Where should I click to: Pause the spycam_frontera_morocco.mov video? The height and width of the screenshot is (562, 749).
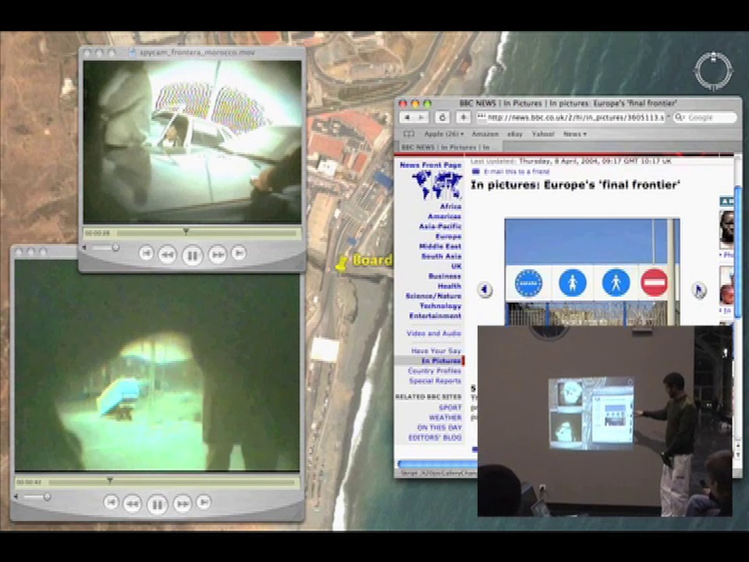point(192,255)
